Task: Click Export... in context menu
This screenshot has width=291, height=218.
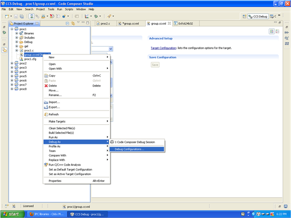Action: [x=76, y=107]
